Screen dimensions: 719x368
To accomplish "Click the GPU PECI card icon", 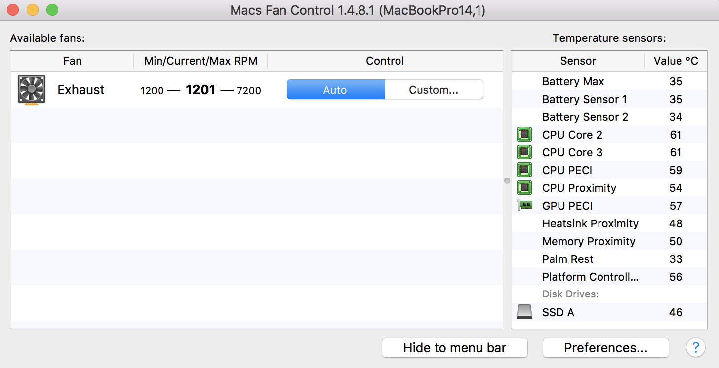I will tap(524, 205).
